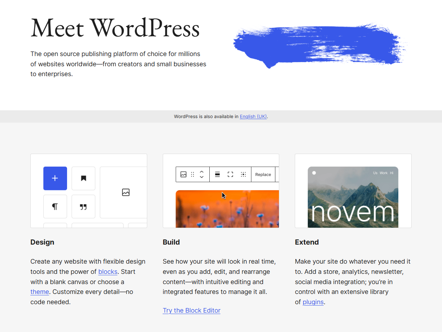Click the bookmark block icon
442x332 pixels.
coord(83,178)
